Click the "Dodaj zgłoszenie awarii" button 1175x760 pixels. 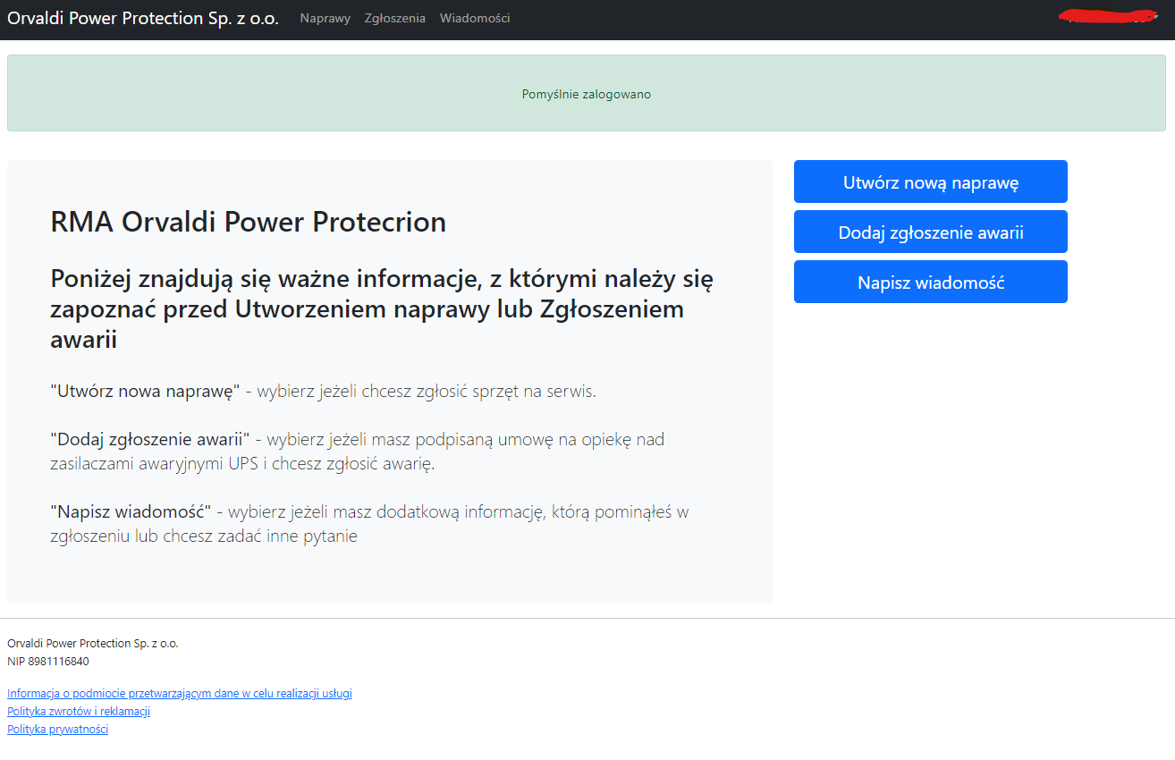(x=930, y=232)
